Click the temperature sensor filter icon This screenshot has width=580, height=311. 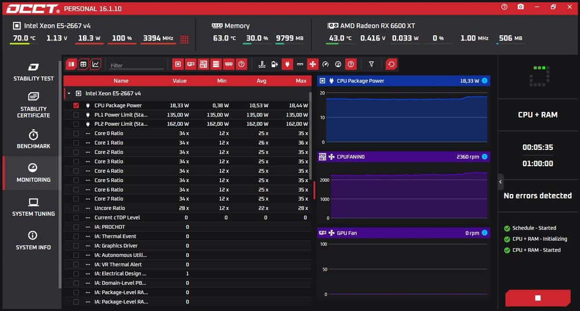[262, 64]
